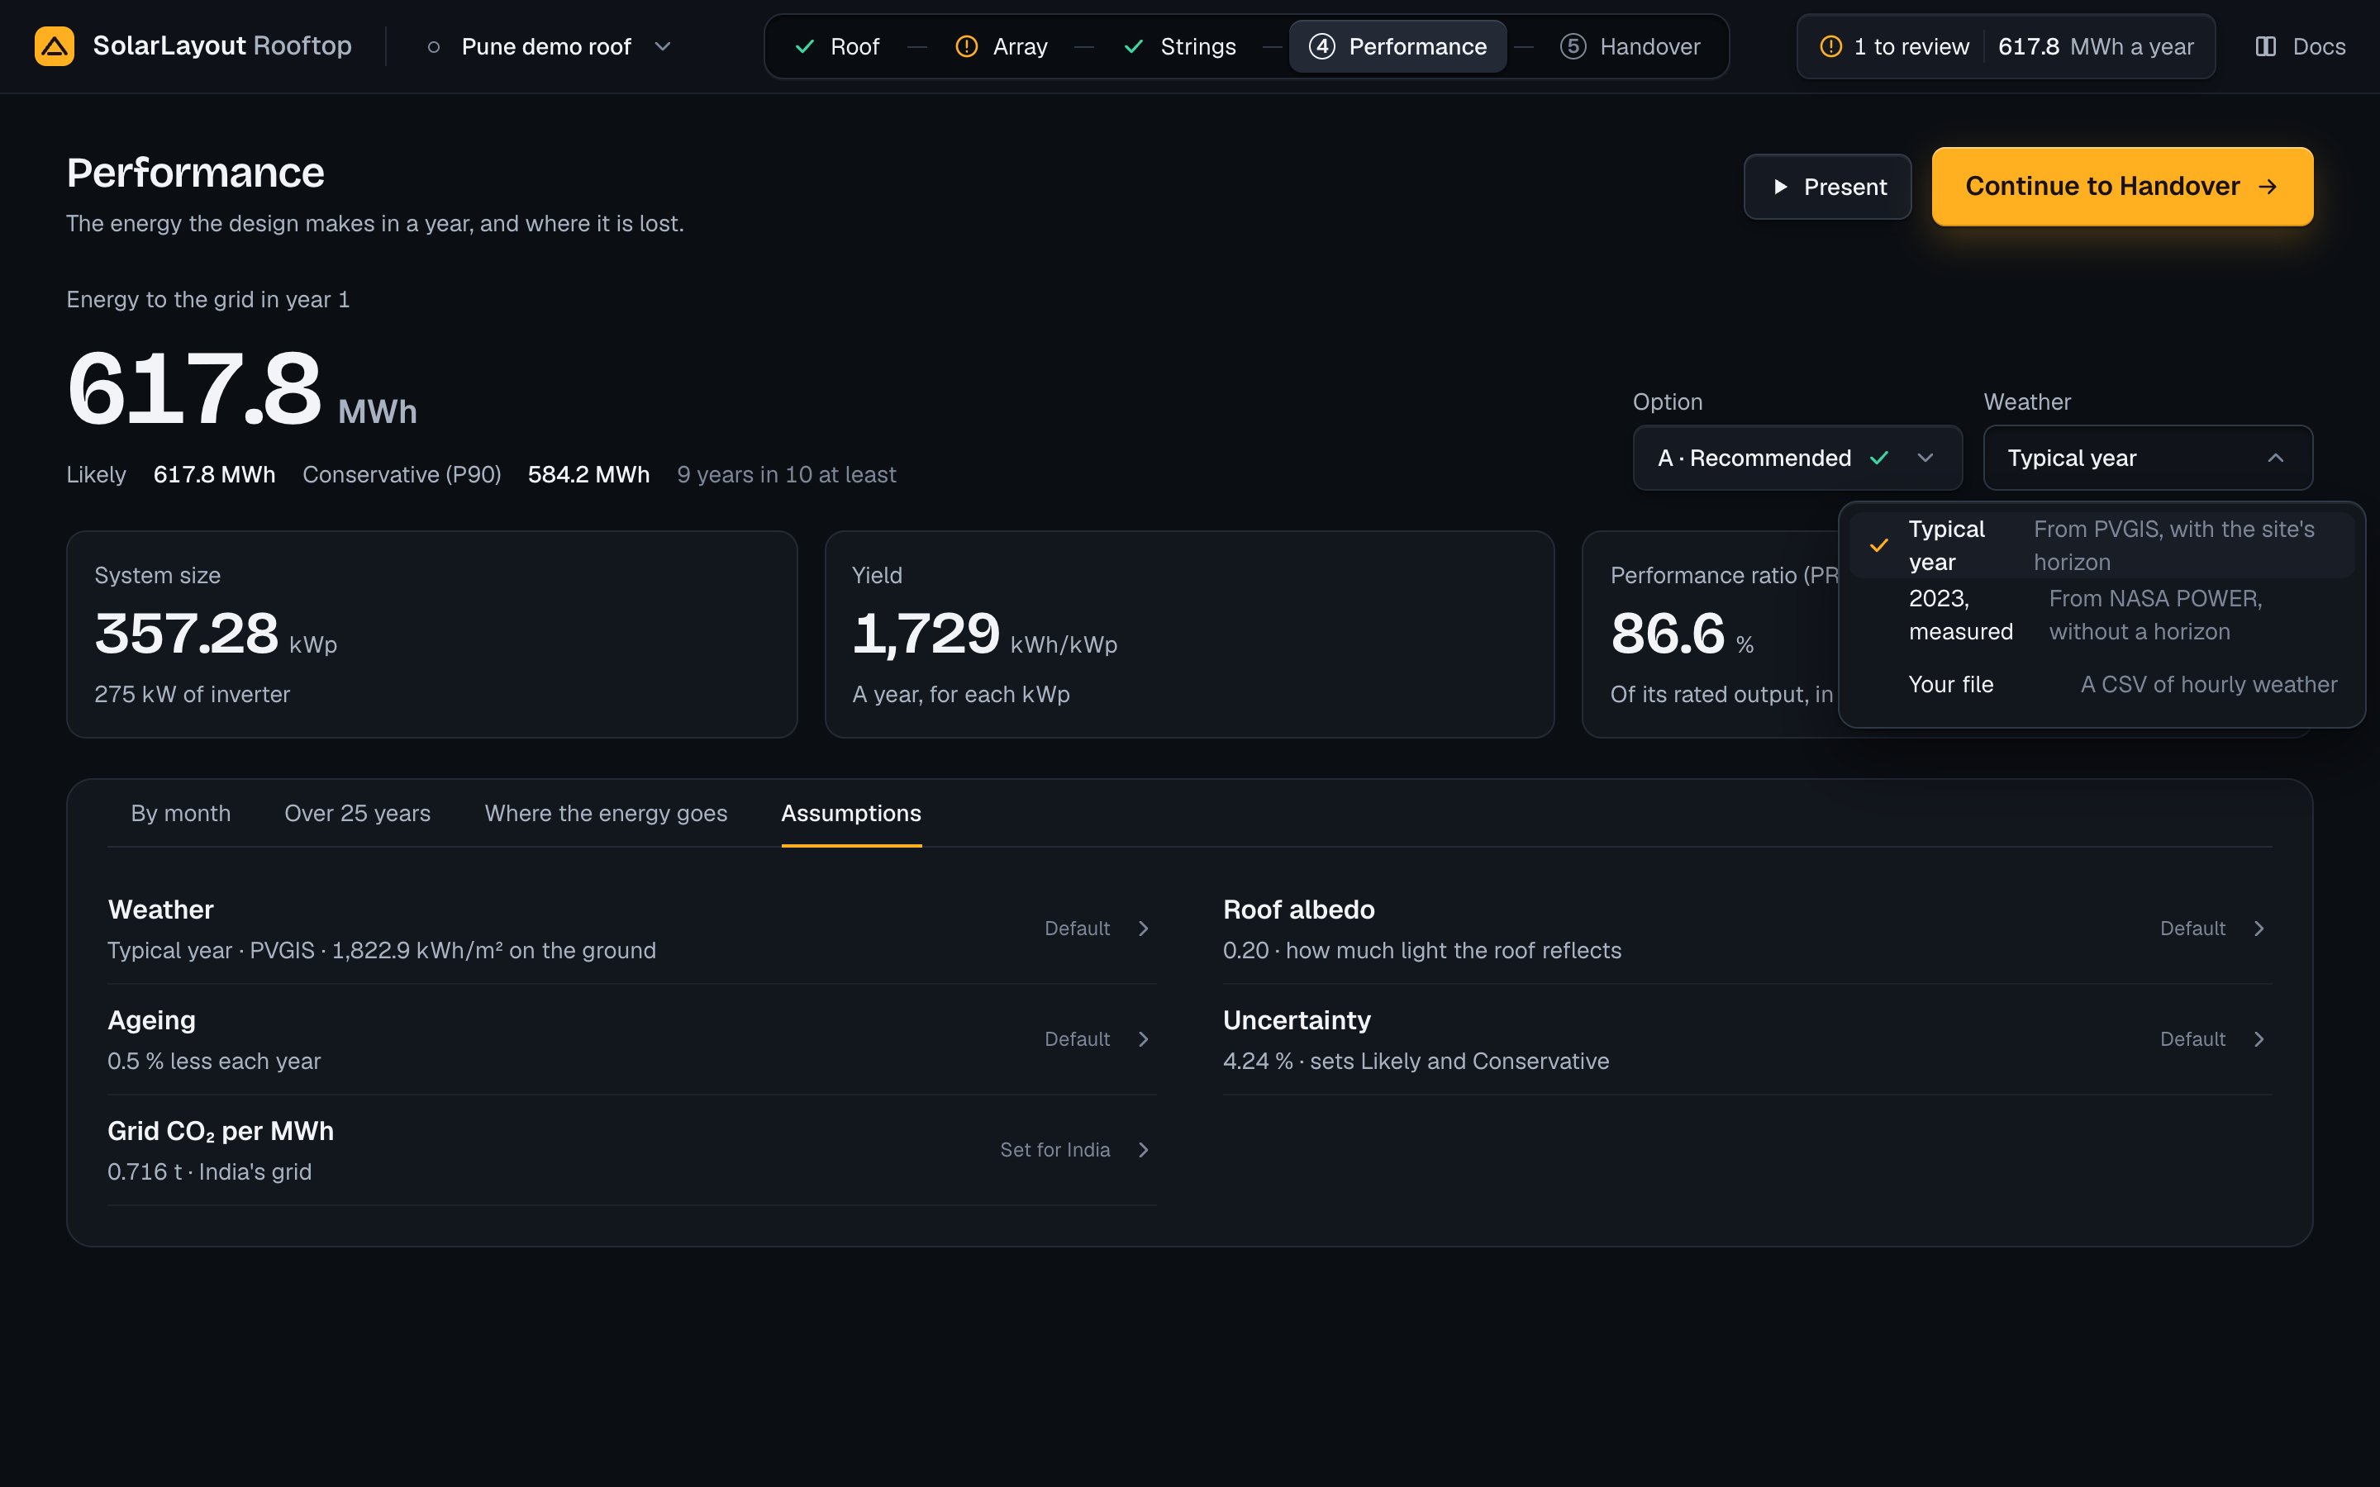The image size is (2380, 1487).
Task: Expand the Uncertainty row chevron
Action: pyautogui.click(x=2259, y=1039)
